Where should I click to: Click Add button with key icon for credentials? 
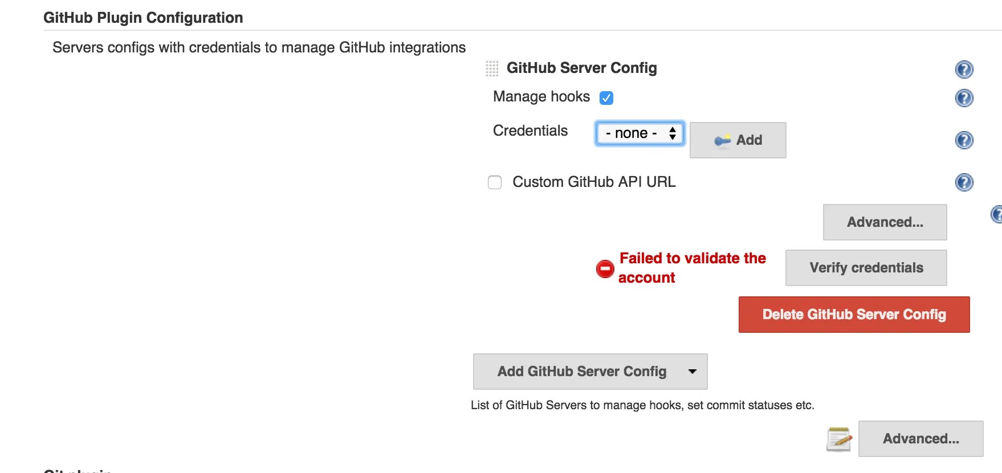(x=738, y=140)
